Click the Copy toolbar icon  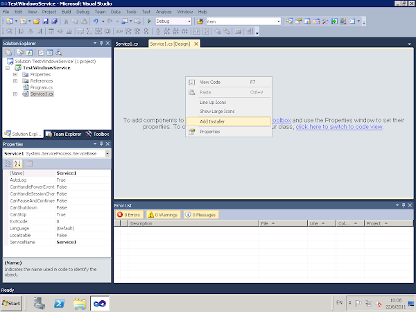click(x=75, y=21)
